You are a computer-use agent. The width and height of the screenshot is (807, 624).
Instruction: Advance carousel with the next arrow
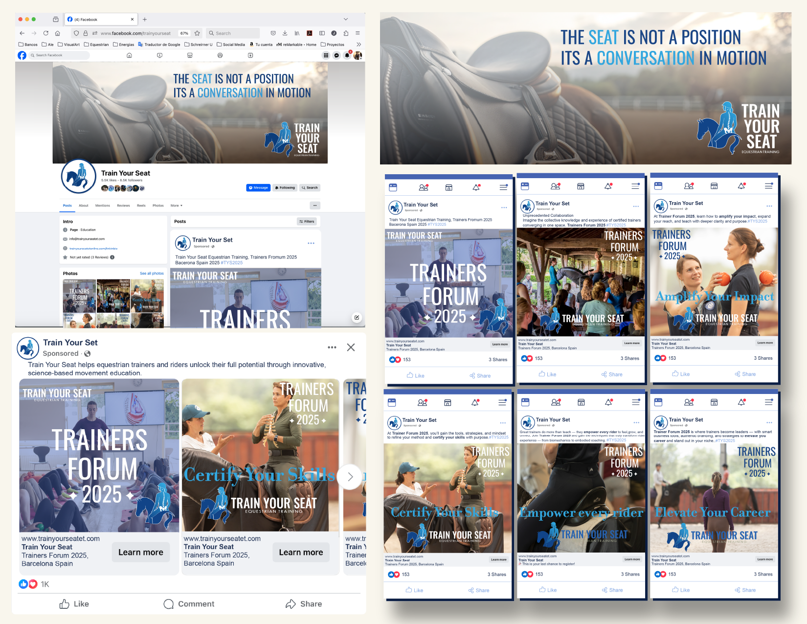pos(350,477)
